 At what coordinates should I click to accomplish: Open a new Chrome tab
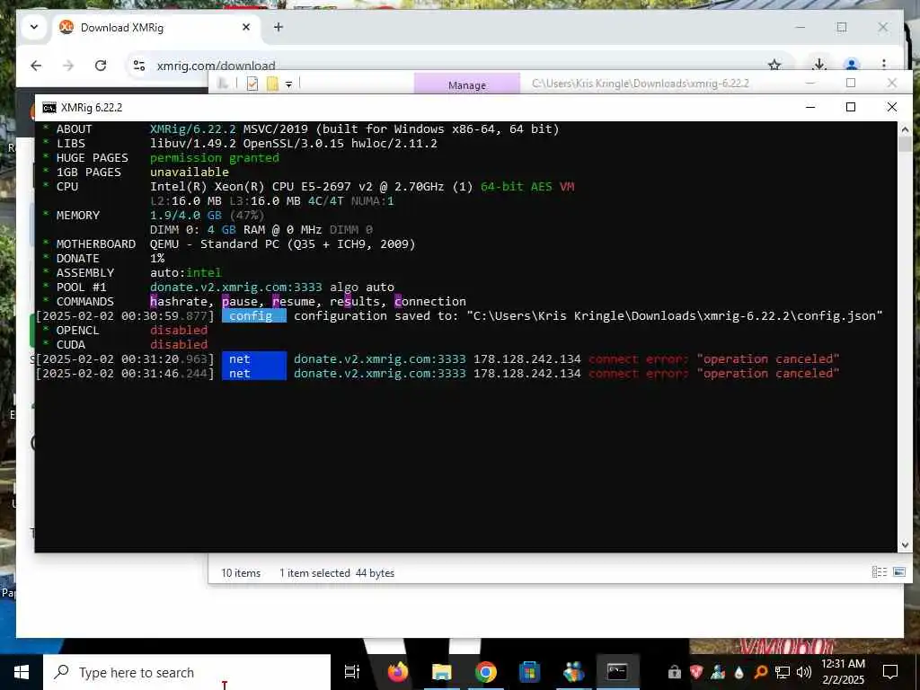click(x=279, y=27)
